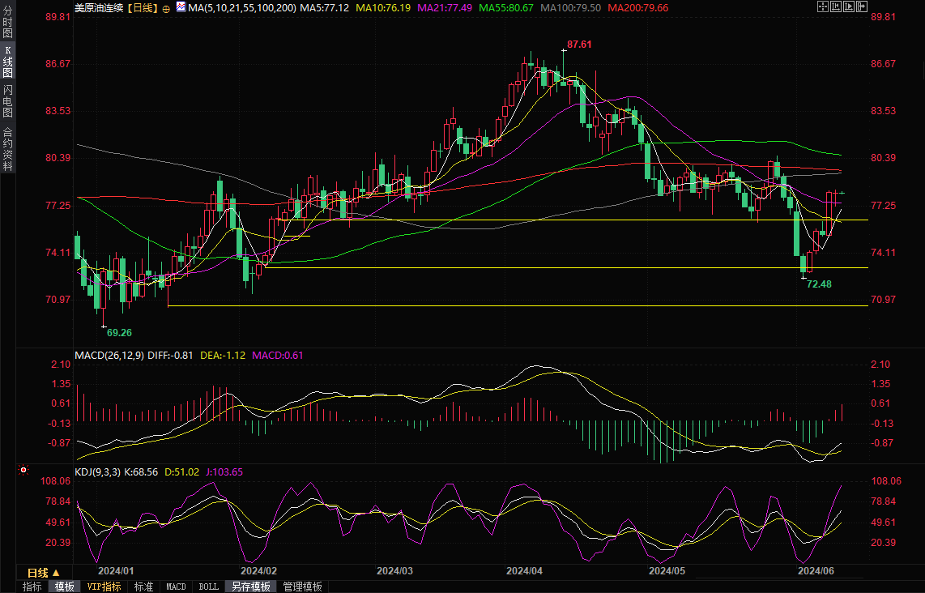Click the jump-to-start range icon

tap(836, 7)
